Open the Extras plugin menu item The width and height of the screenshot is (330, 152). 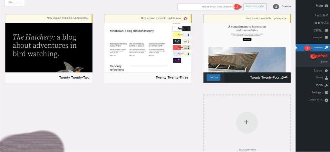pos(321,71)
